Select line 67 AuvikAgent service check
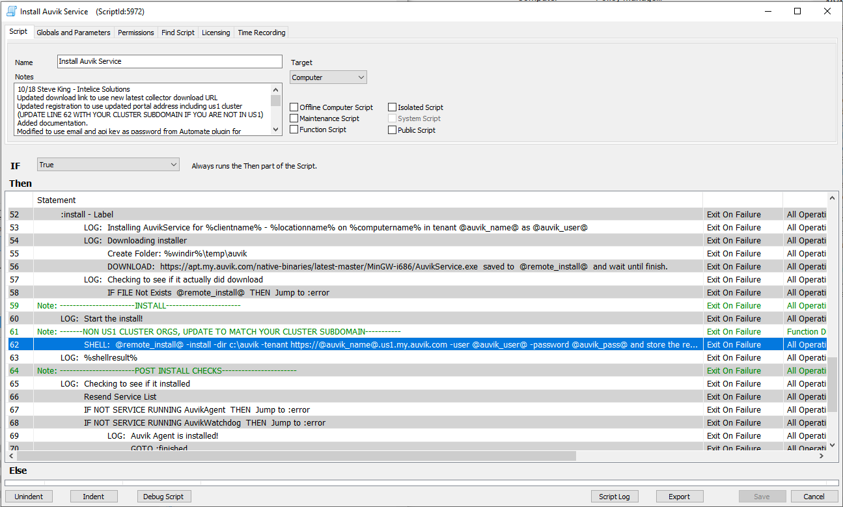The image size is (843, 507). tap(417, 409)
